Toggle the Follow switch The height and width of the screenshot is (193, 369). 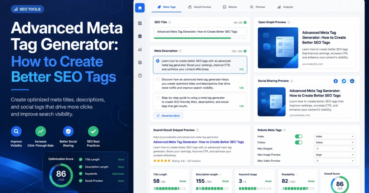point(299,142)
